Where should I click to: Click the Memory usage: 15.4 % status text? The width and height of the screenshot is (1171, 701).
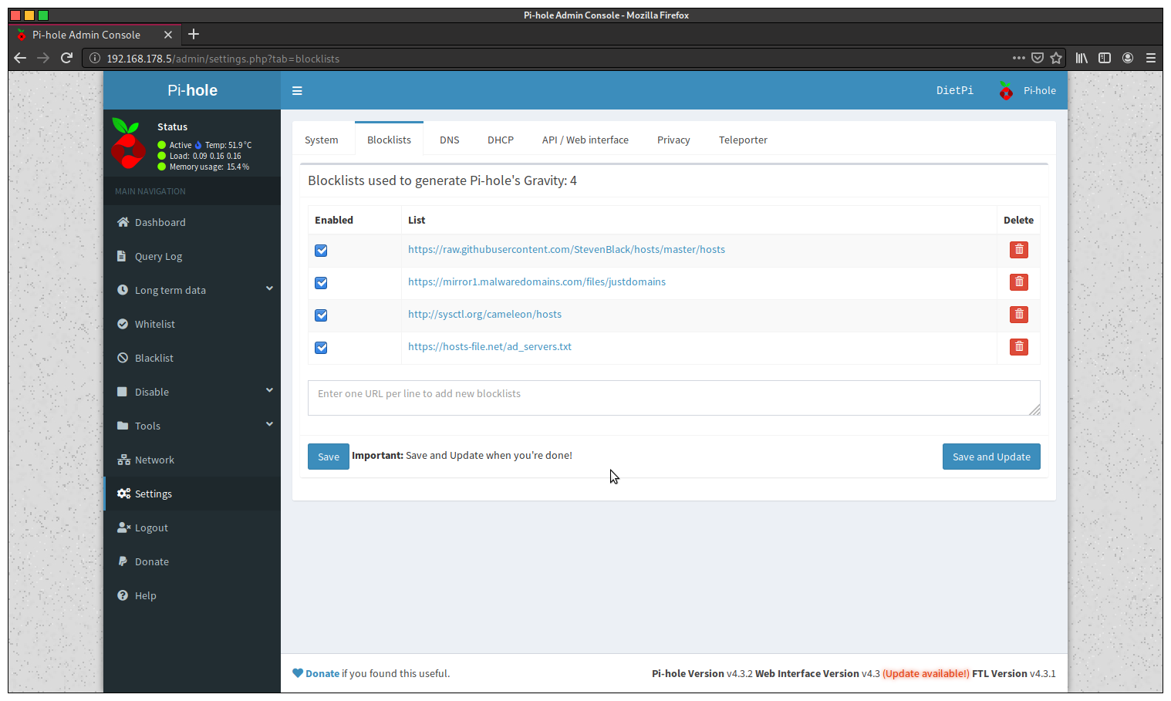click(209, 167)
